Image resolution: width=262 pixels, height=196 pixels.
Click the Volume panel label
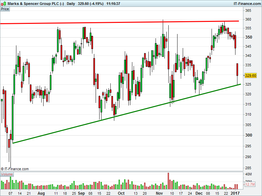point(7,174)
